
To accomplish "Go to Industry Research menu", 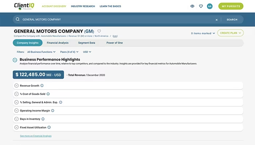I will (x=83, y=6).
